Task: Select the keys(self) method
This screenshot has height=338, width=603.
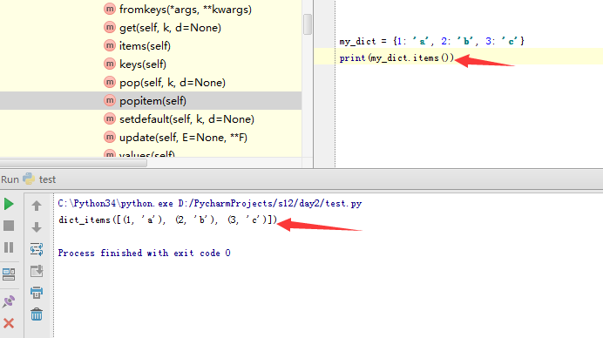Action: pos(143,64)
